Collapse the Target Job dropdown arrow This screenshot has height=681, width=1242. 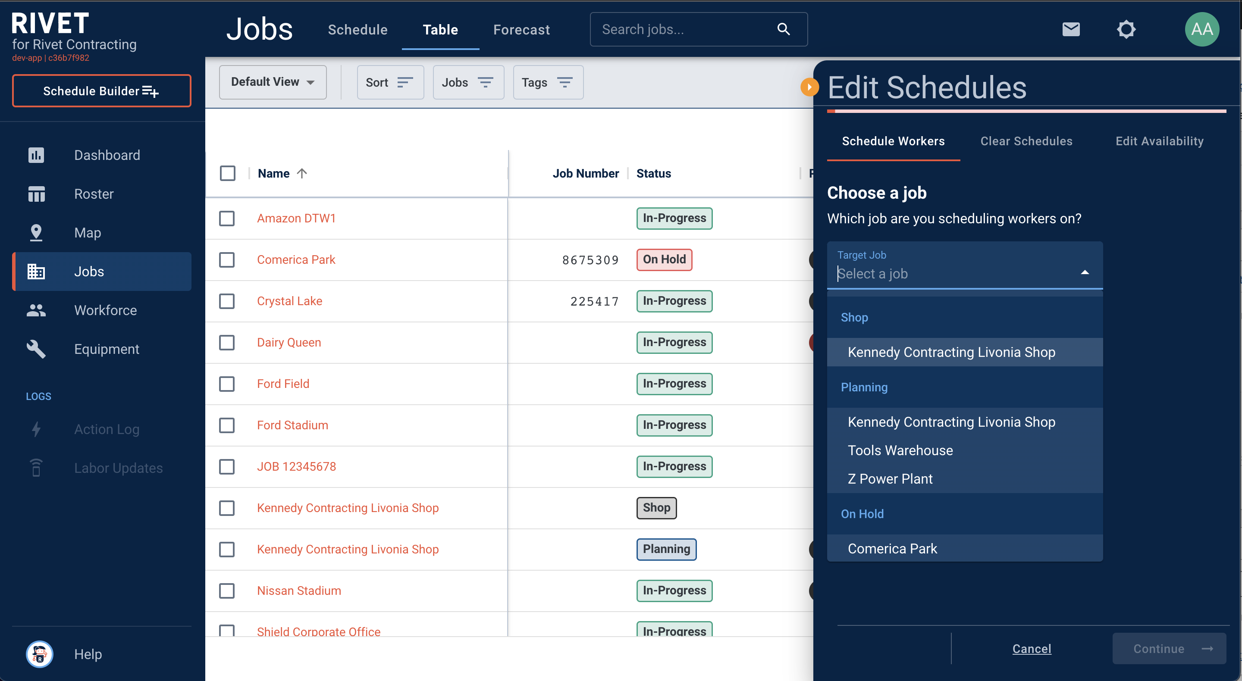pyautogui.click(x=1085, y=272)
